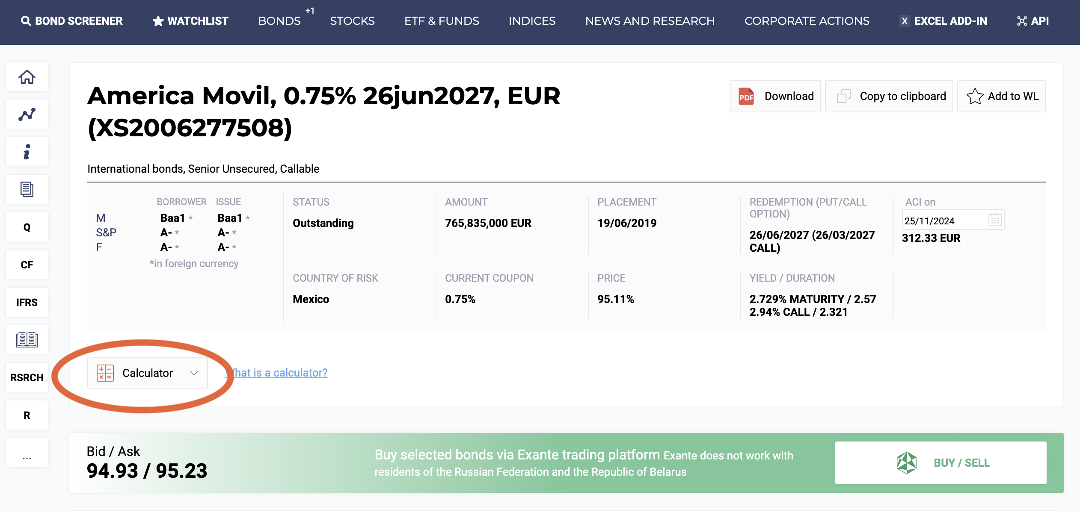
Task: Open the BONDS menu
Action: click(279, 21)
